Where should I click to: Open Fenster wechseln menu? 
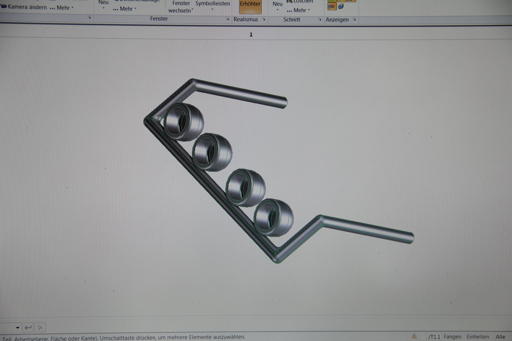181,7
